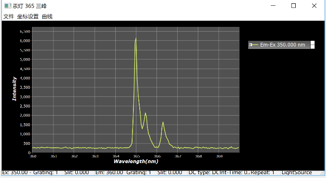The width and height of the screenshot is (326, 178).
Task: Click the Repeat: 1 status bar field
Action: click(x=263, y=173)
